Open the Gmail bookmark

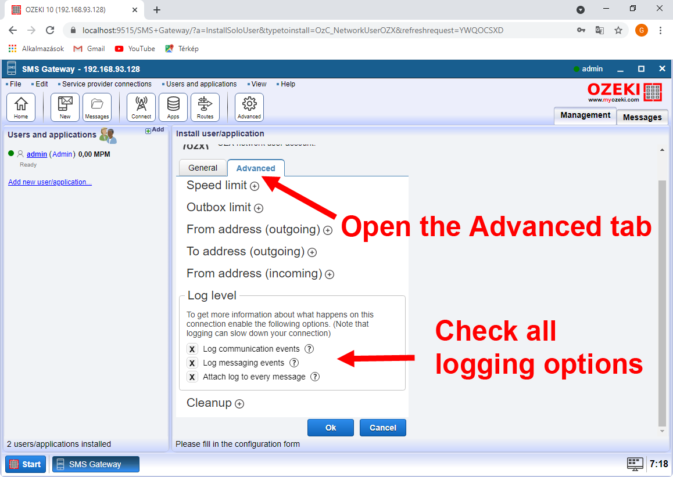click(90, 48)
